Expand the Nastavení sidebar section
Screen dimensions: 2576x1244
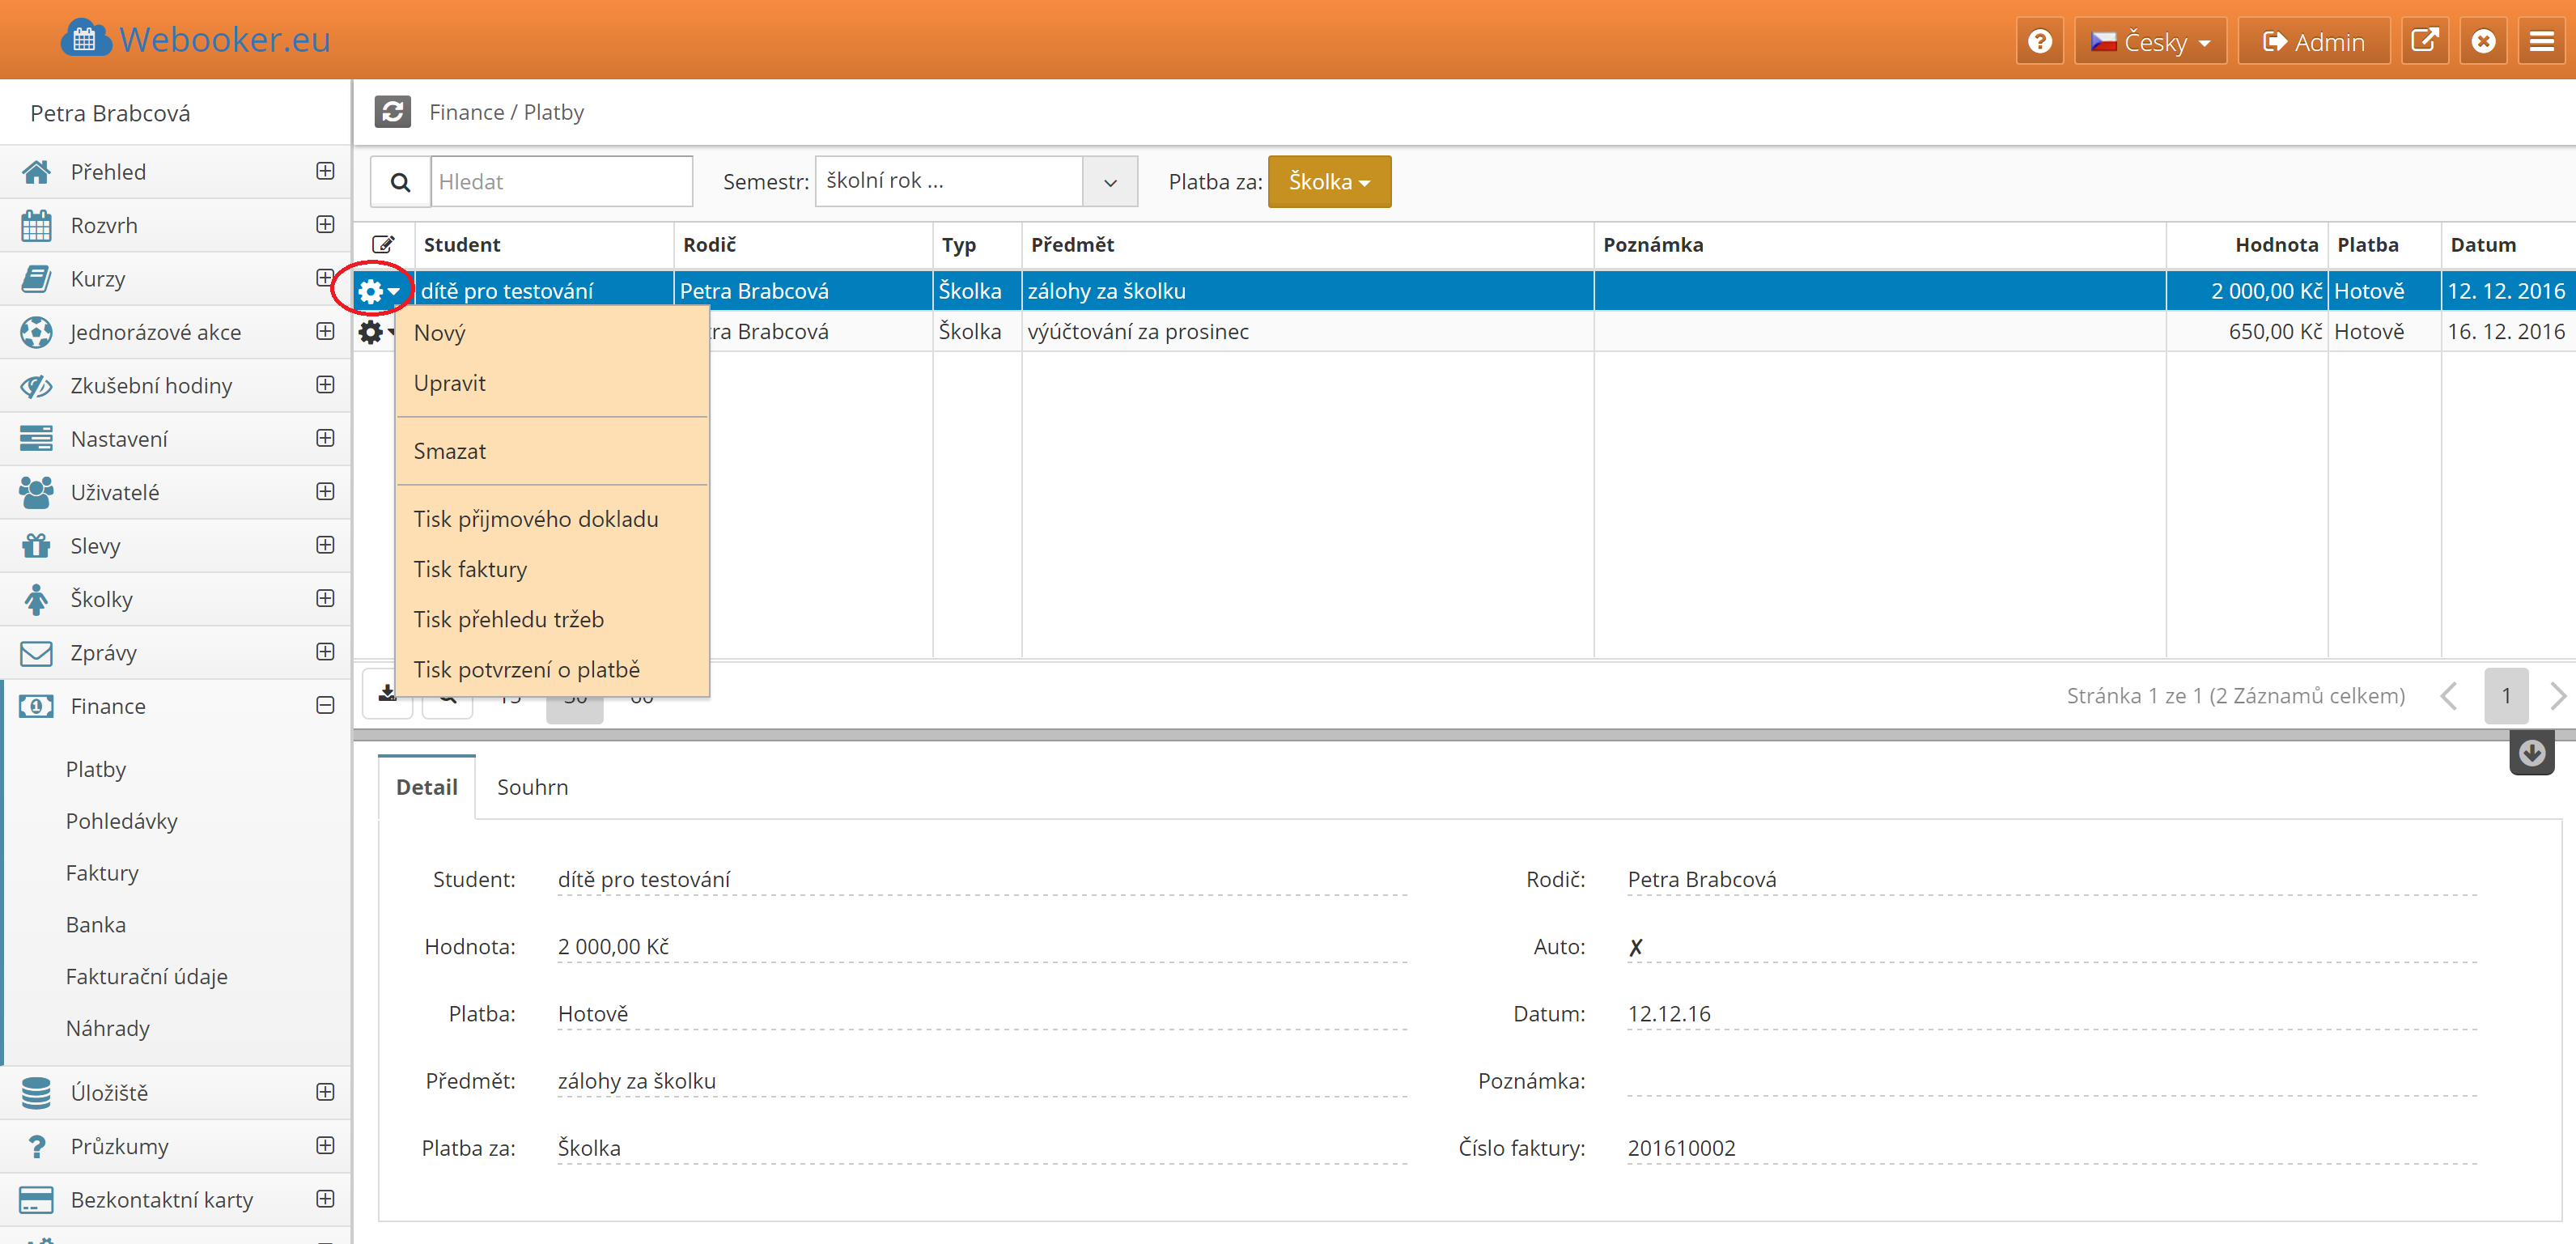click(x=325, y=438)
